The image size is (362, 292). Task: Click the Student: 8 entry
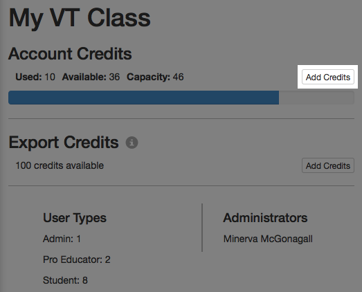coord(65,280)
